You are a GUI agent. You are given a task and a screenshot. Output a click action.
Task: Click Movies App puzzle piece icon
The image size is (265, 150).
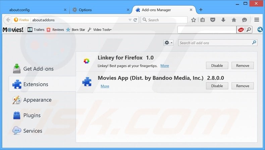(87, 82)
